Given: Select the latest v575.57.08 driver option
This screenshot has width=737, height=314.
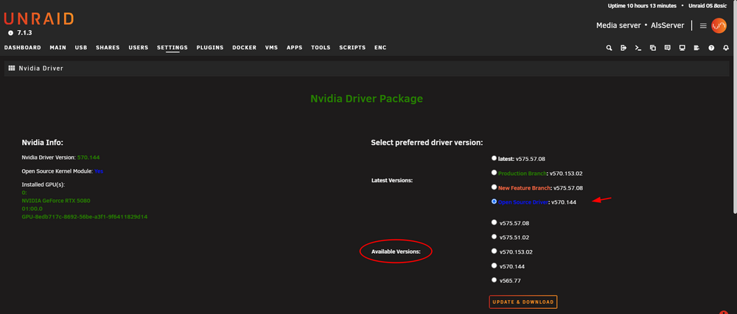Looking at the screenshot, I should (494, 158).
